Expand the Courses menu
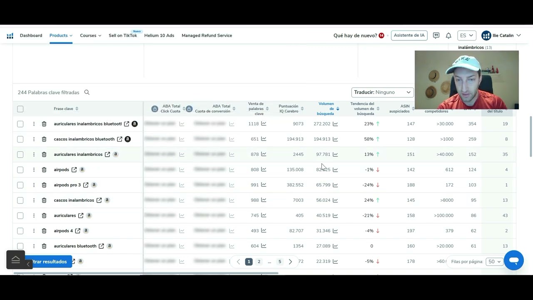Screen dimensions: 533x300 [90, 35]
